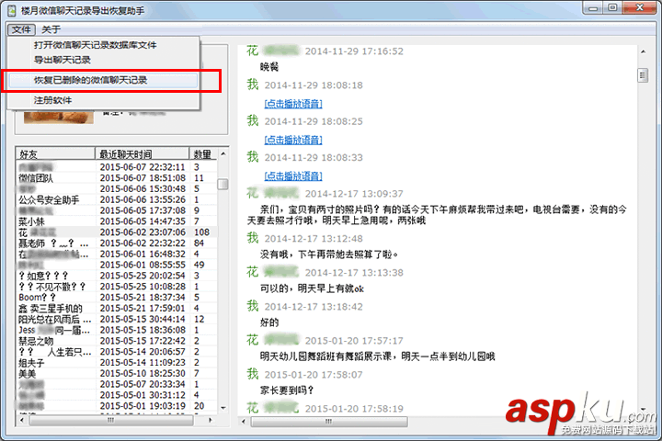Image resolution: width=662 pixels, height=441 pixels.
Task: Click the timestamp 2015-06-01 08:55:55
Action: coord(143,265)
